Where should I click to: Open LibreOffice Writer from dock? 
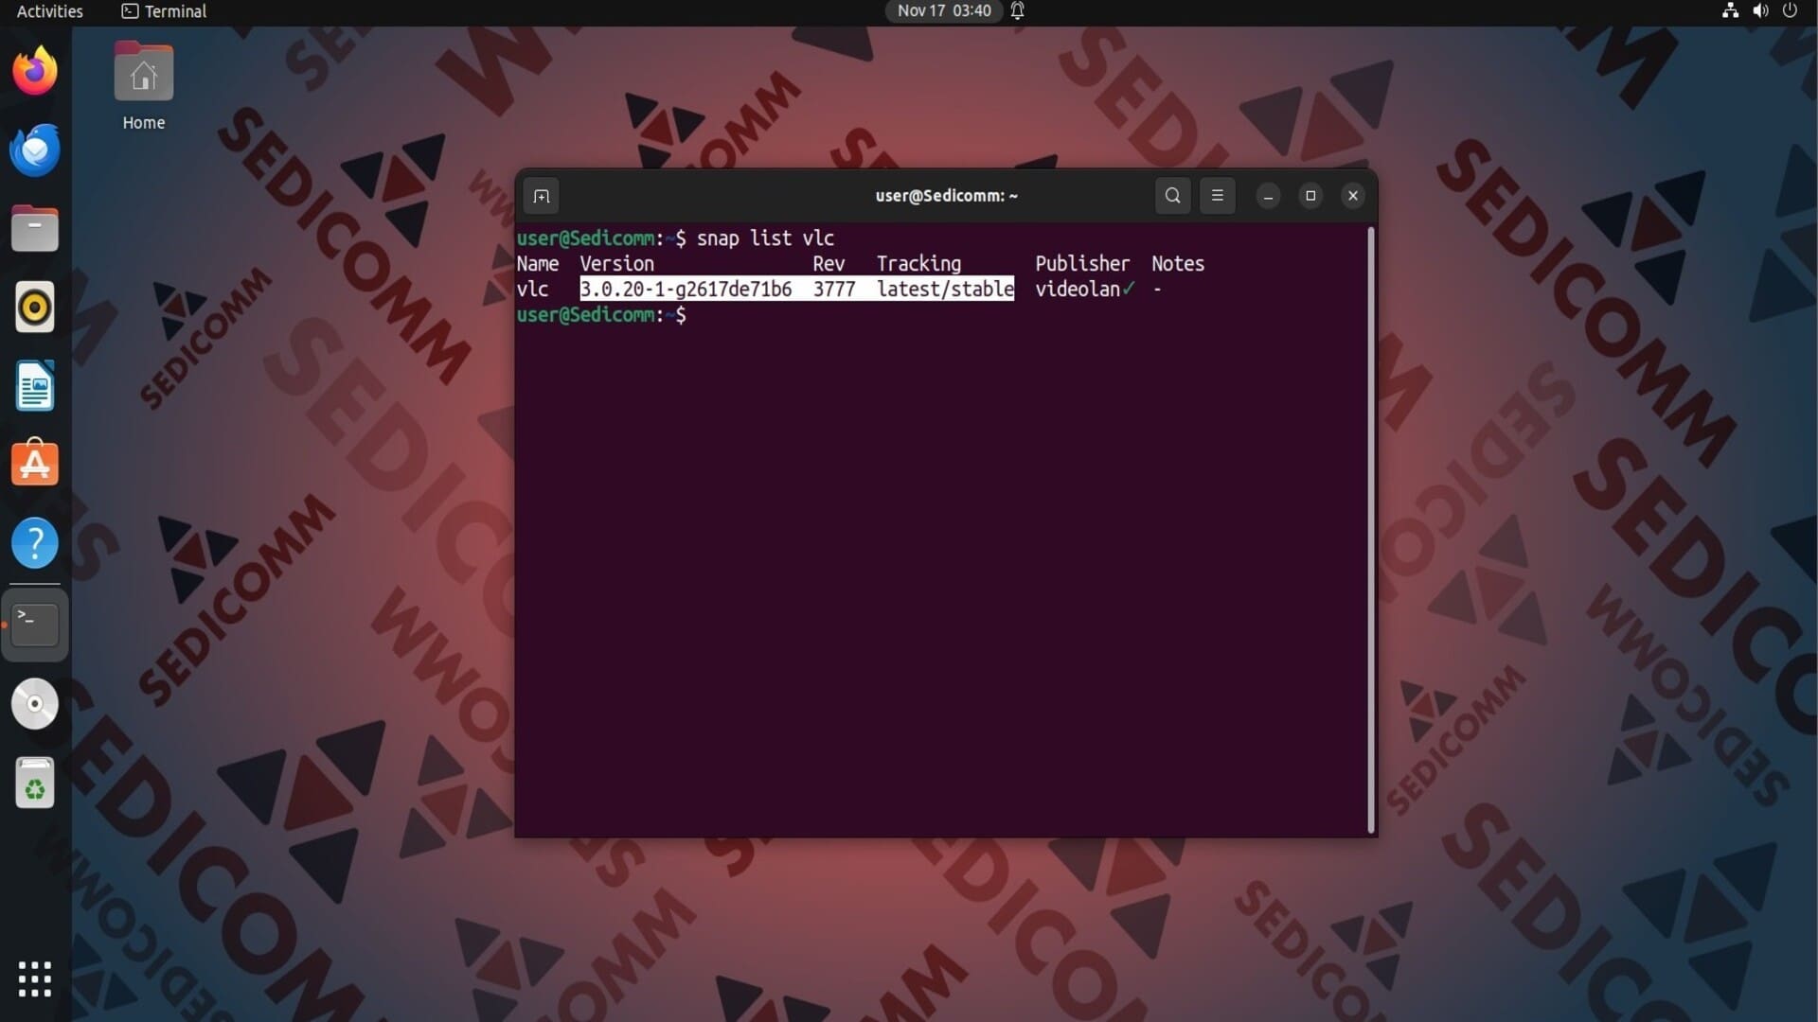[x=35, y=386]
